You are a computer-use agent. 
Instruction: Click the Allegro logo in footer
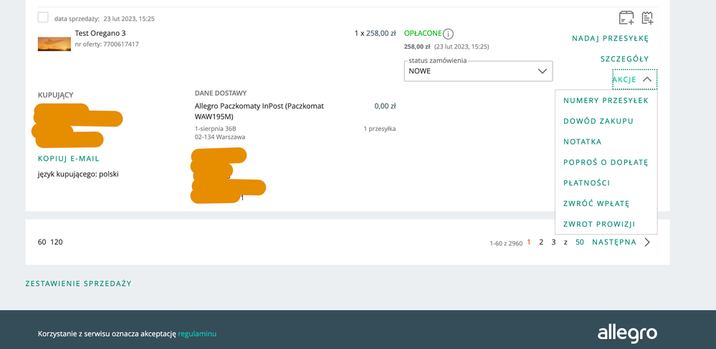pyautogui.click(x=627, y=333)
